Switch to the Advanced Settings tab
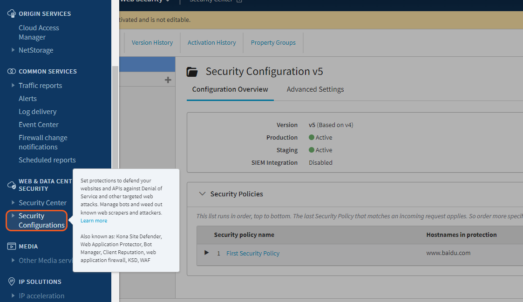The height and width of the screenshot is (302, 523). coord(315,89)
